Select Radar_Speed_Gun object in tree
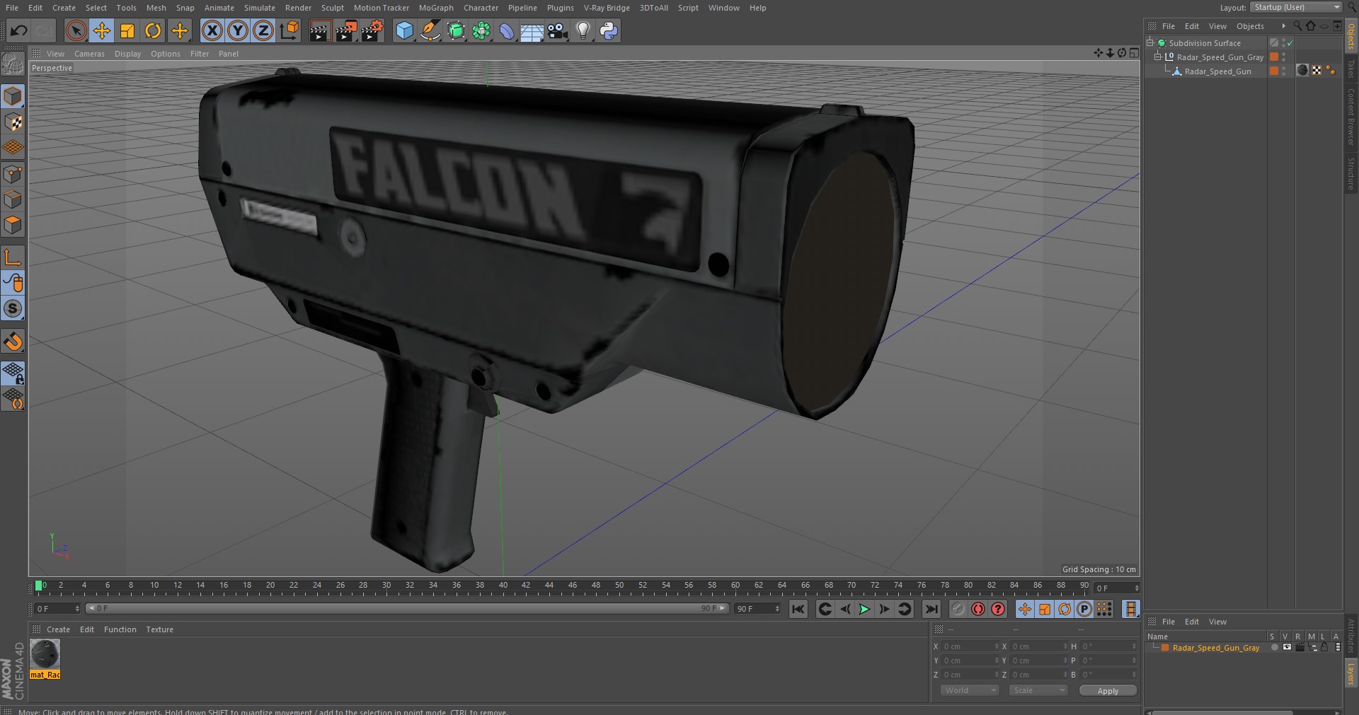 pyautogui.click(x=1217, y=71)
